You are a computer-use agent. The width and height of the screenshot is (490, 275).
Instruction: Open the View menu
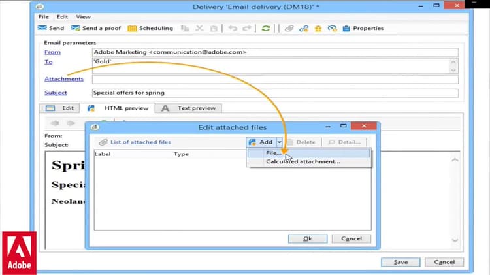83,16
